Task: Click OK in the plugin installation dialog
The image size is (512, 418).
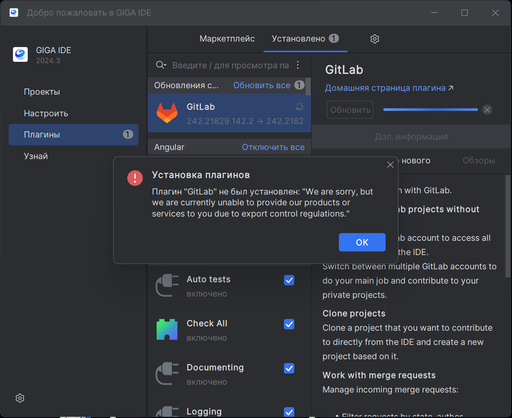Action: [x=362, y=242]
